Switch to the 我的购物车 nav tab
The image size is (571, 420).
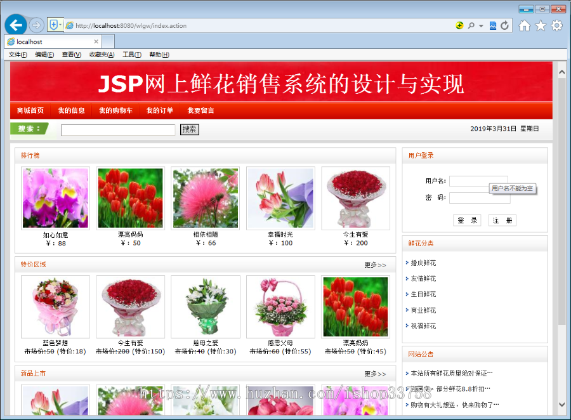pos(117,110)
